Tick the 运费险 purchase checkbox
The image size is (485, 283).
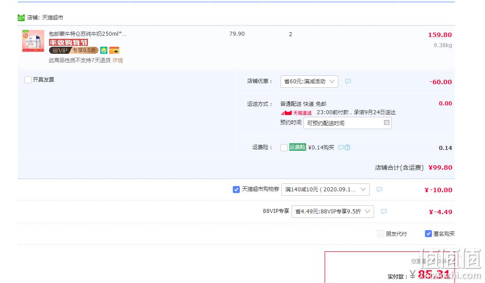click(x=284, y=148)
